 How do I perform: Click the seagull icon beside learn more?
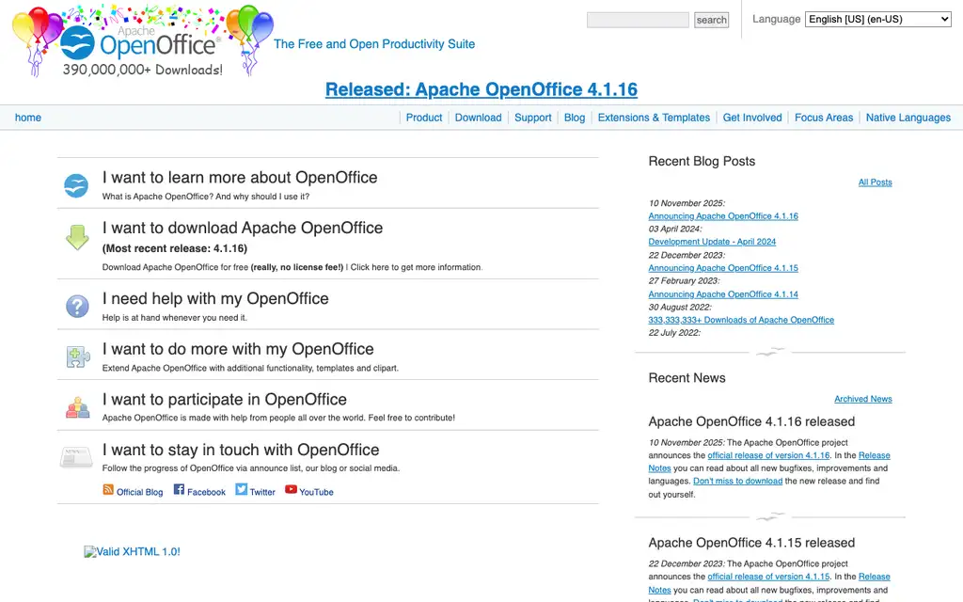pos(76,185)
